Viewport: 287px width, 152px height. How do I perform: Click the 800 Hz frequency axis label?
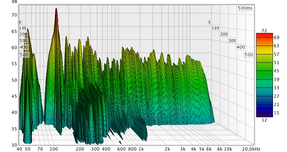click(x=132, y=149)
